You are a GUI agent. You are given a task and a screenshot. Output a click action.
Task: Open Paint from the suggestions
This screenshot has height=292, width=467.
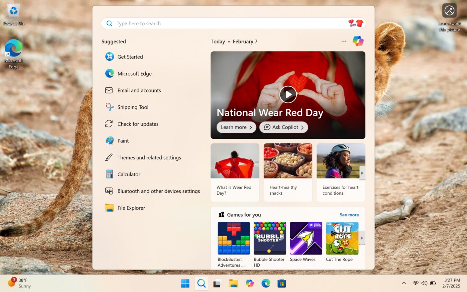[109, 140]
